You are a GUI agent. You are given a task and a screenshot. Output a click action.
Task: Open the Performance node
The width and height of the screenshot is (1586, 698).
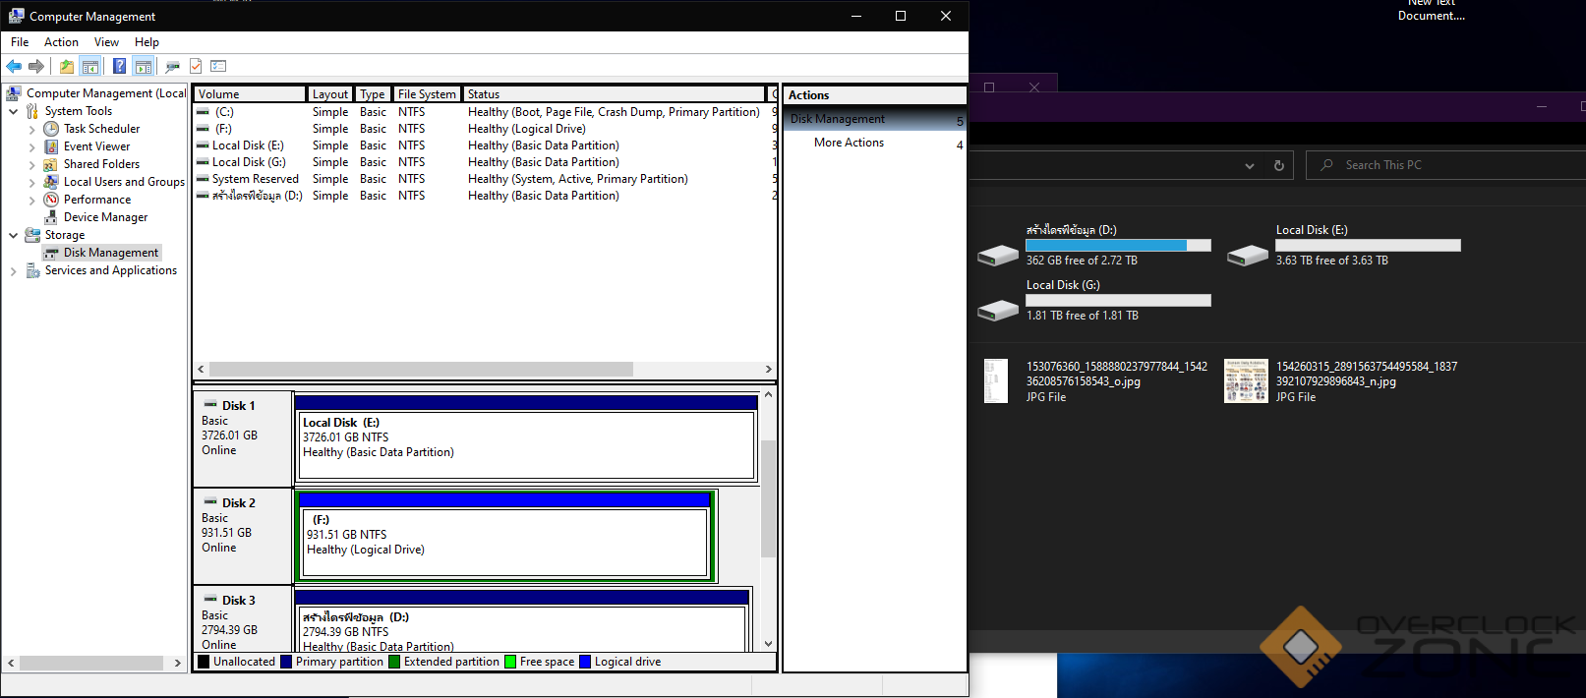pyautogui.click(x=96, y=200)
